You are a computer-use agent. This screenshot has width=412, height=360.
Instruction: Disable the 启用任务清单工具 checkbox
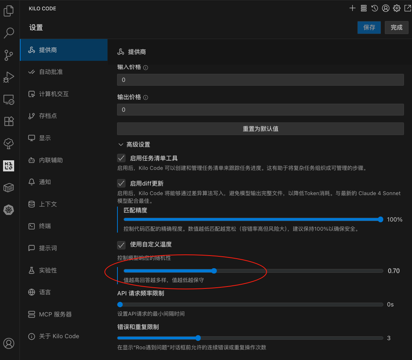tap(121, 158)
